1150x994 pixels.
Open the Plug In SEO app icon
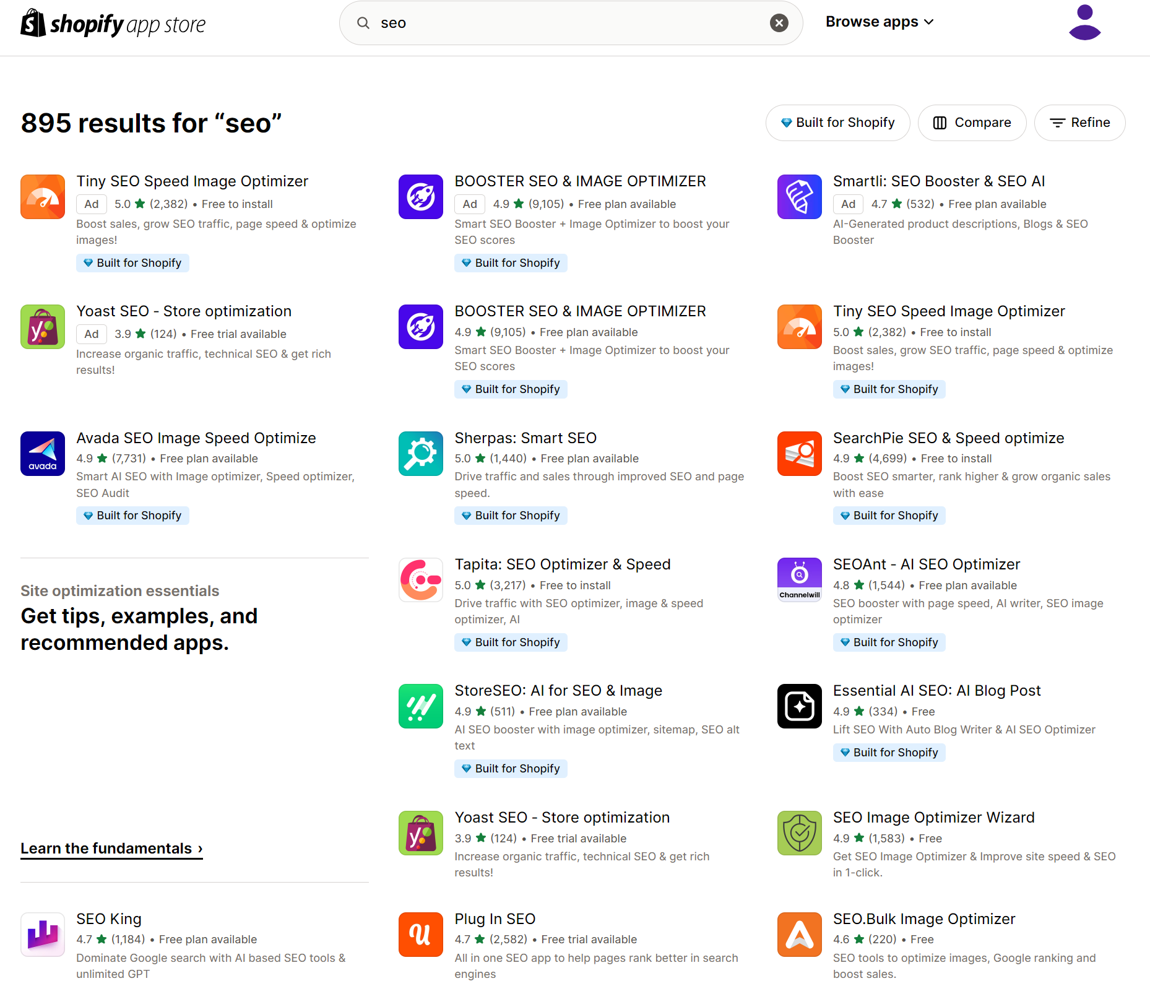click(421, 935)
